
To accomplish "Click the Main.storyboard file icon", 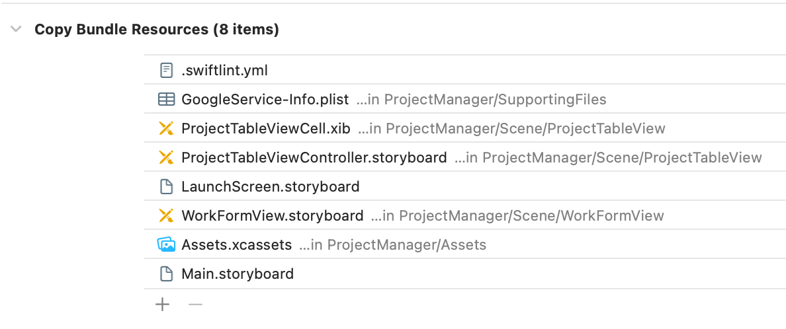I will (166, 274).
